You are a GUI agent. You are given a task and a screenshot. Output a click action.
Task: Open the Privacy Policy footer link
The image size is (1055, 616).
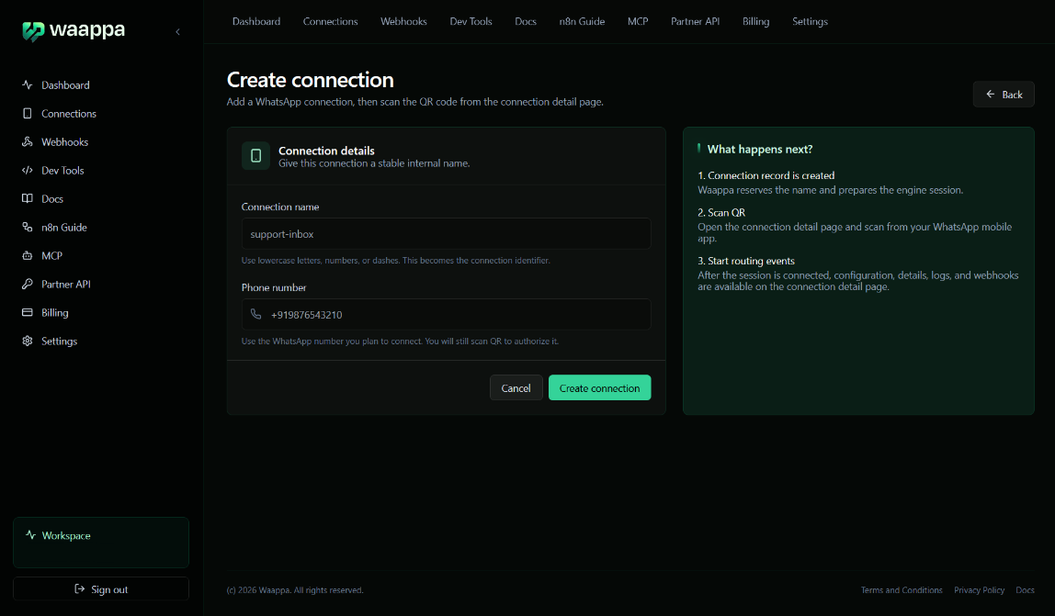[979, 589]
